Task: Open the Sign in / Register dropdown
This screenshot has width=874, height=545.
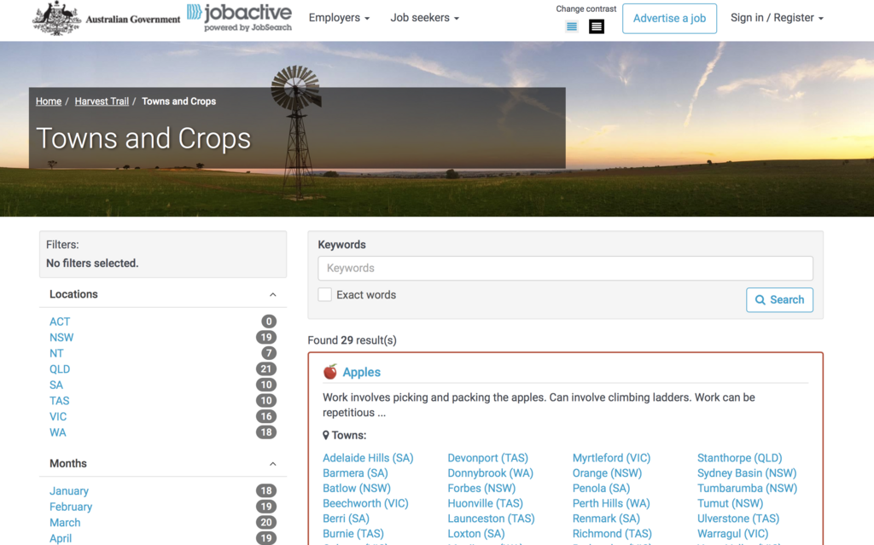Action: pyautogui.click(x=777, y=18)
